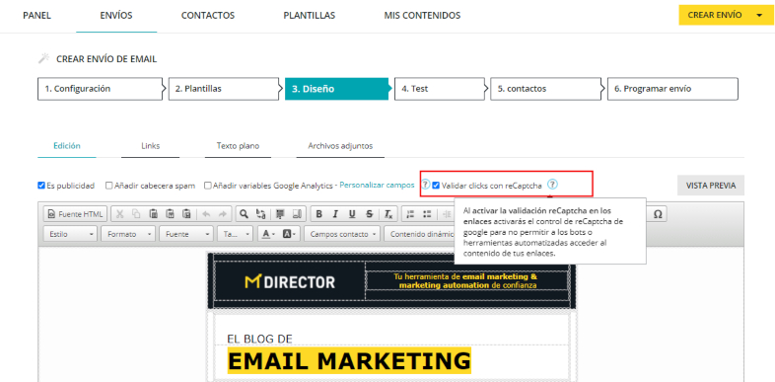This screenshot has width=775, height=382.
Task: Go to step 1. Configuración
Action: tap(101, 89)
